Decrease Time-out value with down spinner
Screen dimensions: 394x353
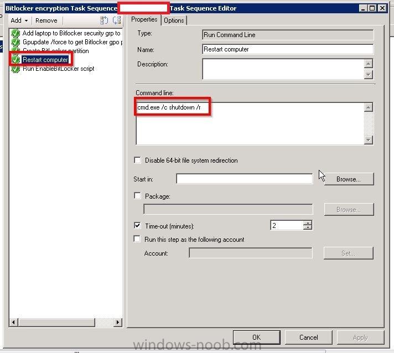[308, 227]
